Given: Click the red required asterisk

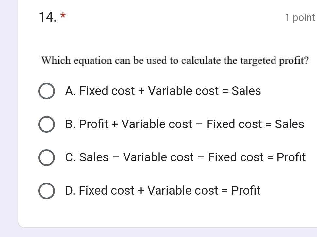Looking at the screenshot, I should click(x=64, y=16).
